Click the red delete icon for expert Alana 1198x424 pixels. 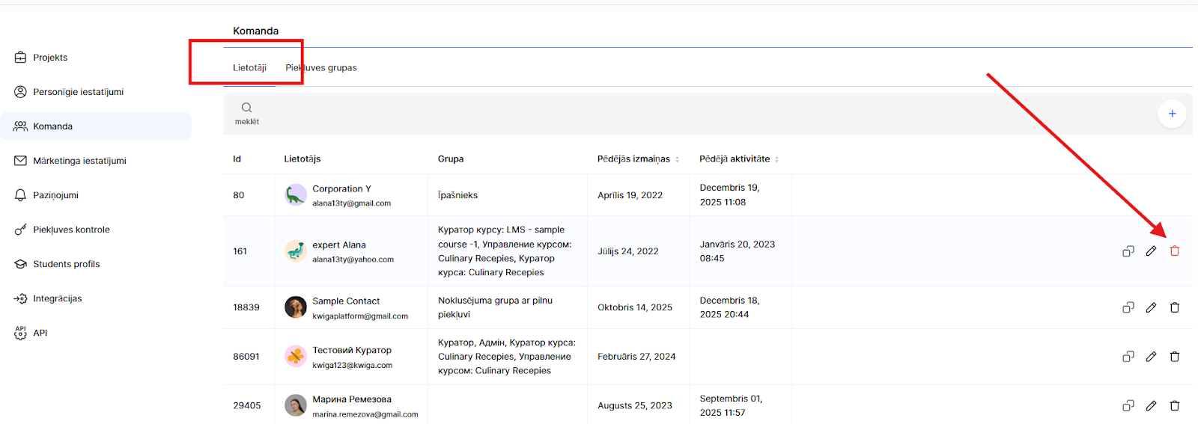click(1174, 251)
